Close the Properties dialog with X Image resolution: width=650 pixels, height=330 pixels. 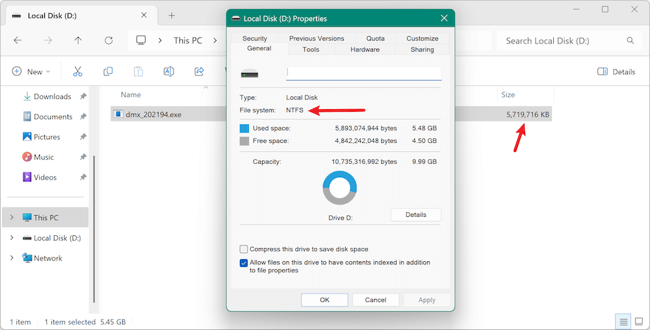pyautogui.click(x=444, y=18)
